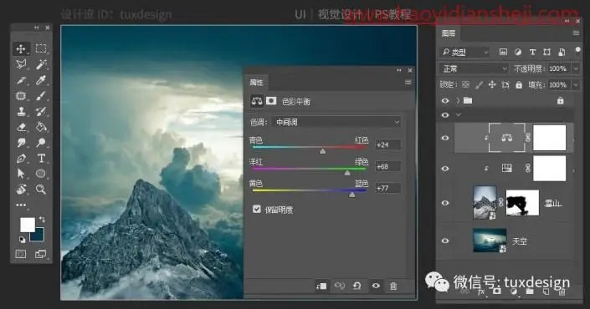Open the three-dots Edit Toolbar button
The image size is (590, 309).
21,205
